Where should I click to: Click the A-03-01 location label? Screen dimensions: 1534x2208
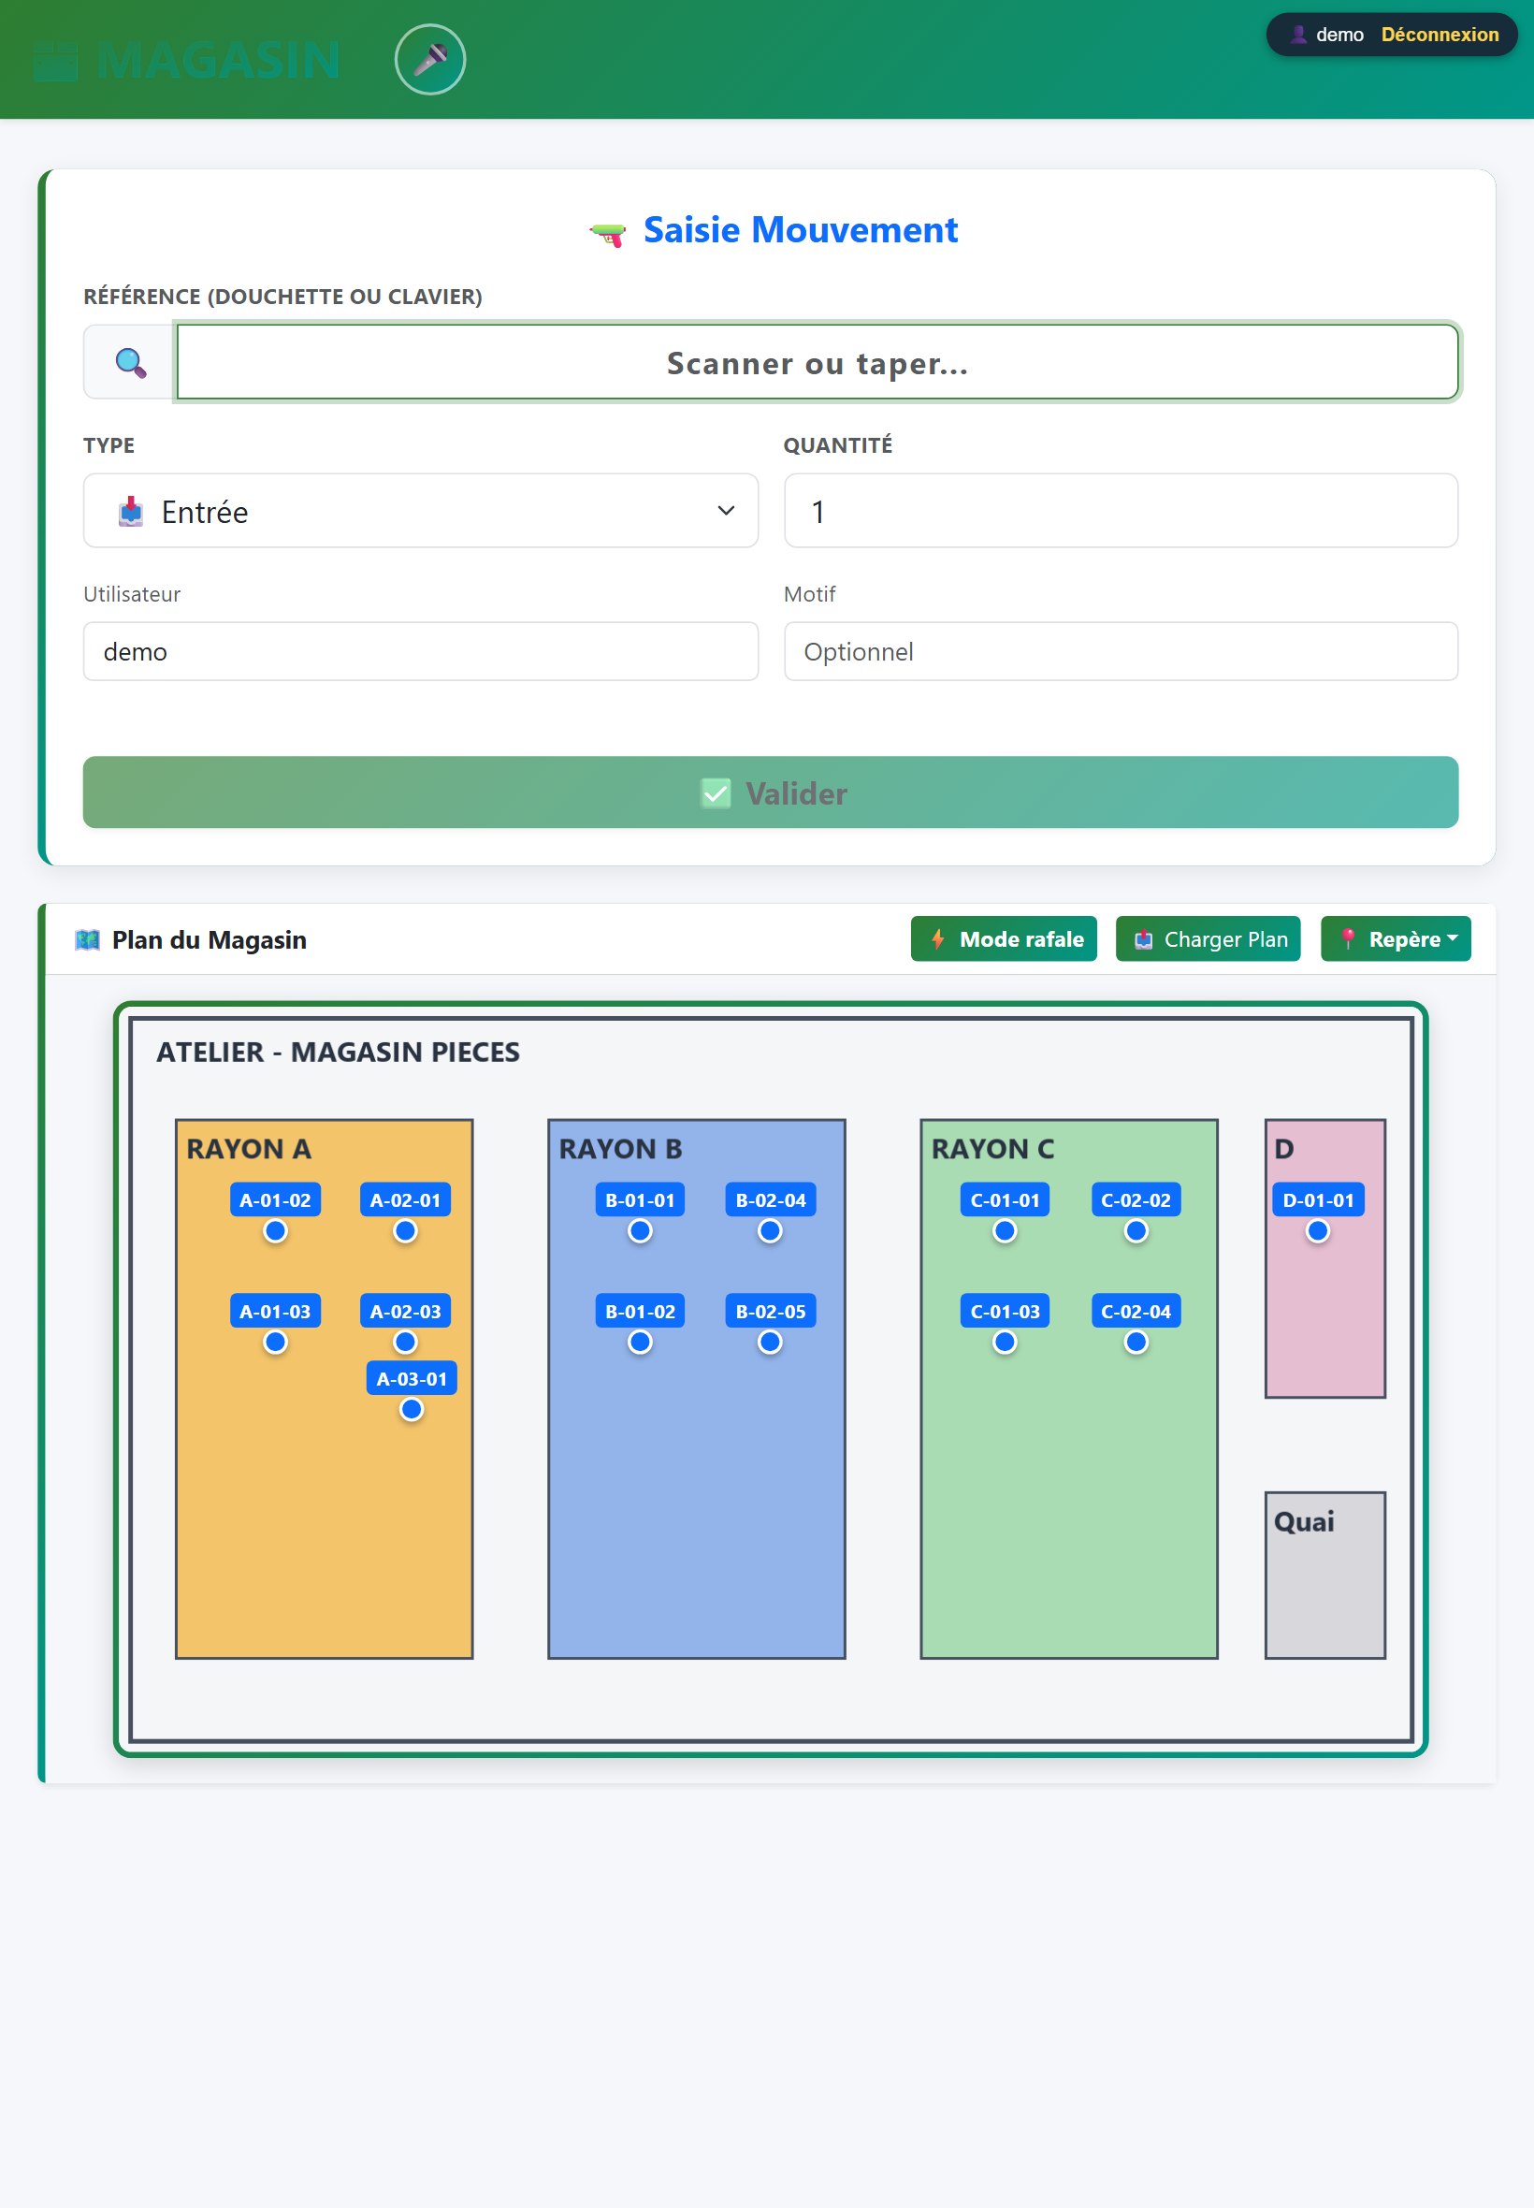tap(412, 1378)
